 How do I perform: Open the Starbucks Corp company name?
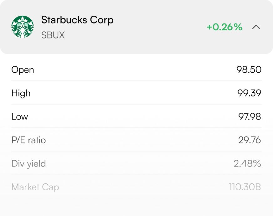tap(77, 20)
